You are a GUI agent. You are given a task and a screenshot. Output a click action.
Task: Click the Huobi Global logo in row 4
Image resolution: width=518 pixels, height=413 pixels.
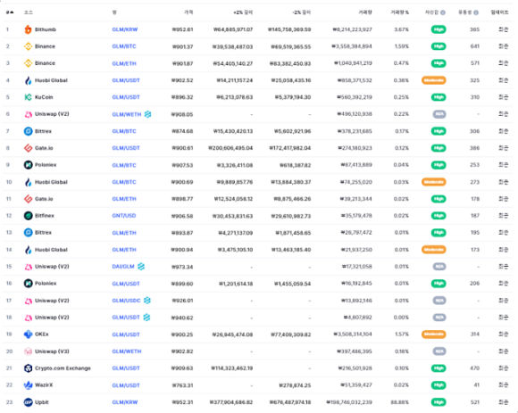pos(28,80)
